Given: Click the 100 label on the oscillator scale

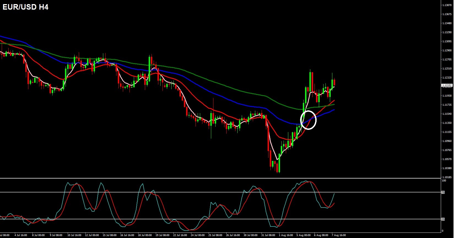Looking at the screenshot, I should click(444, 181).
